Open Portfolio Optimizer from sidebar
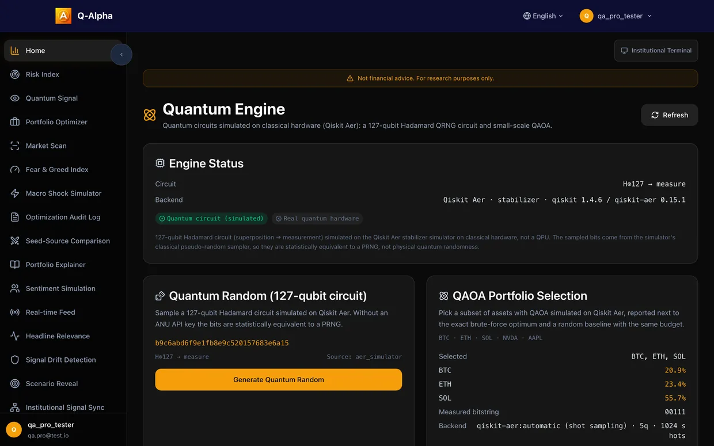714x446 pixels. coord(63,122)
